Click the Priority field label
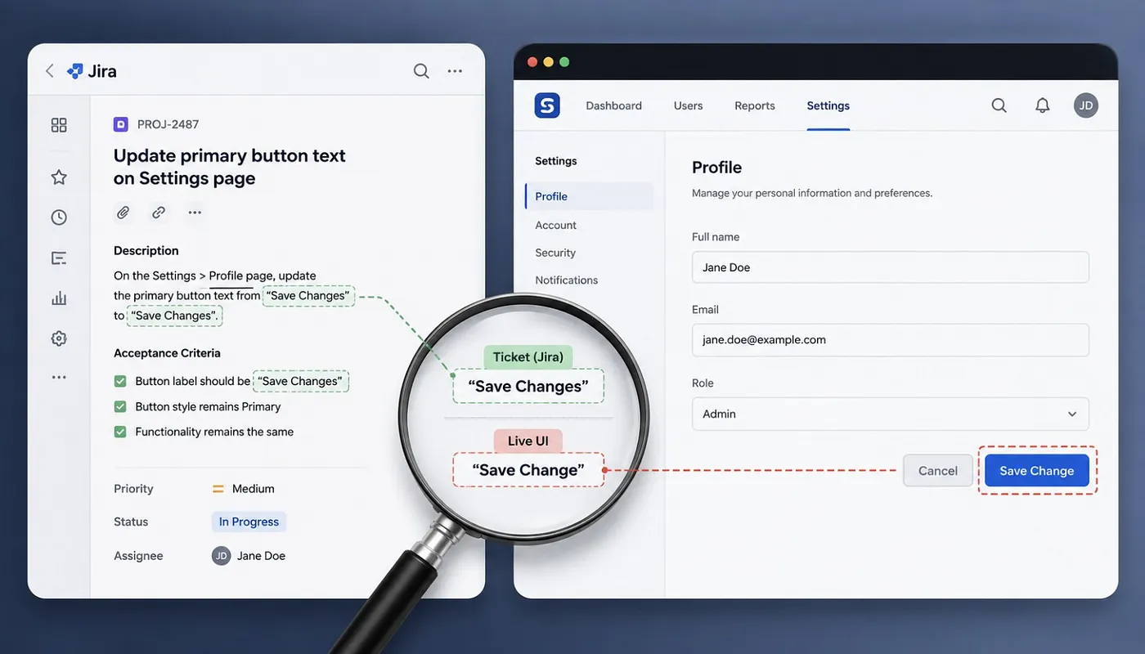Screen dimensions: 1145x654 [133, 489]
